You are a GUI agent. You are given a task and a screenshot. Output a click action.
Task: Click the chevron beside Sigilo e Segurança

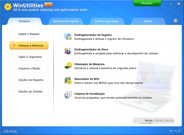[x=14, y=57]
